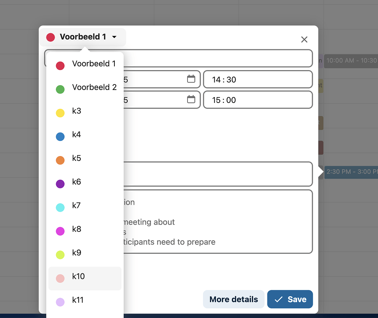Screen dimensions: 378x318
Task: Collapse the Voorbeeld 1 category dropdown
Action: 114,37
